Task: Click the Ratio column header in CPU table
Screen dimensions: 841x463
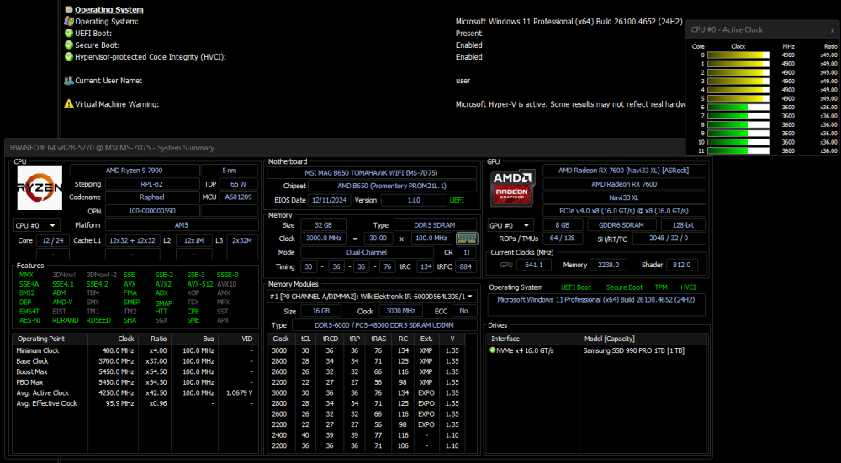Action: coord(155,339)
